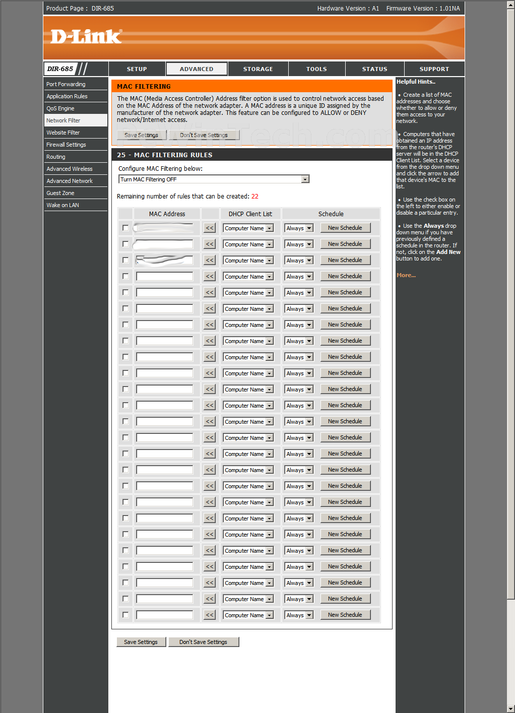Go to the TOOLS tab

316,69
